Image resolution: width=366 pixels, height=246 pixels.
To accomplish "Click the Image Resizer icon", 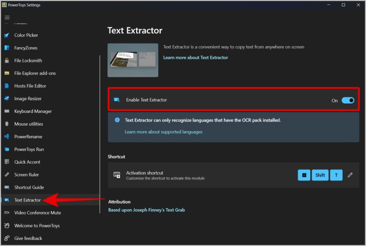I will tap(7, 98).
